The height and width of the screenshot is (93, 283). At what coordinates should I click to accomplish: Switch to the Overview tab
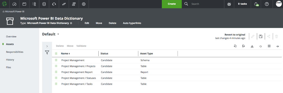[x=11, y=37]
